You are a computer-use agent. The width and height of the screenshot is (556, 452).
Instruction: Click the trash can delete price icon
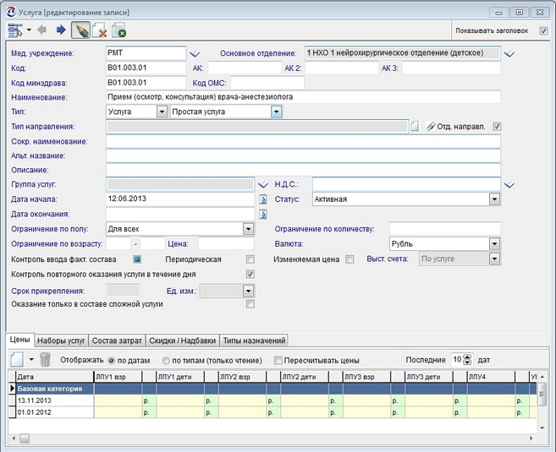coord(45,360)
